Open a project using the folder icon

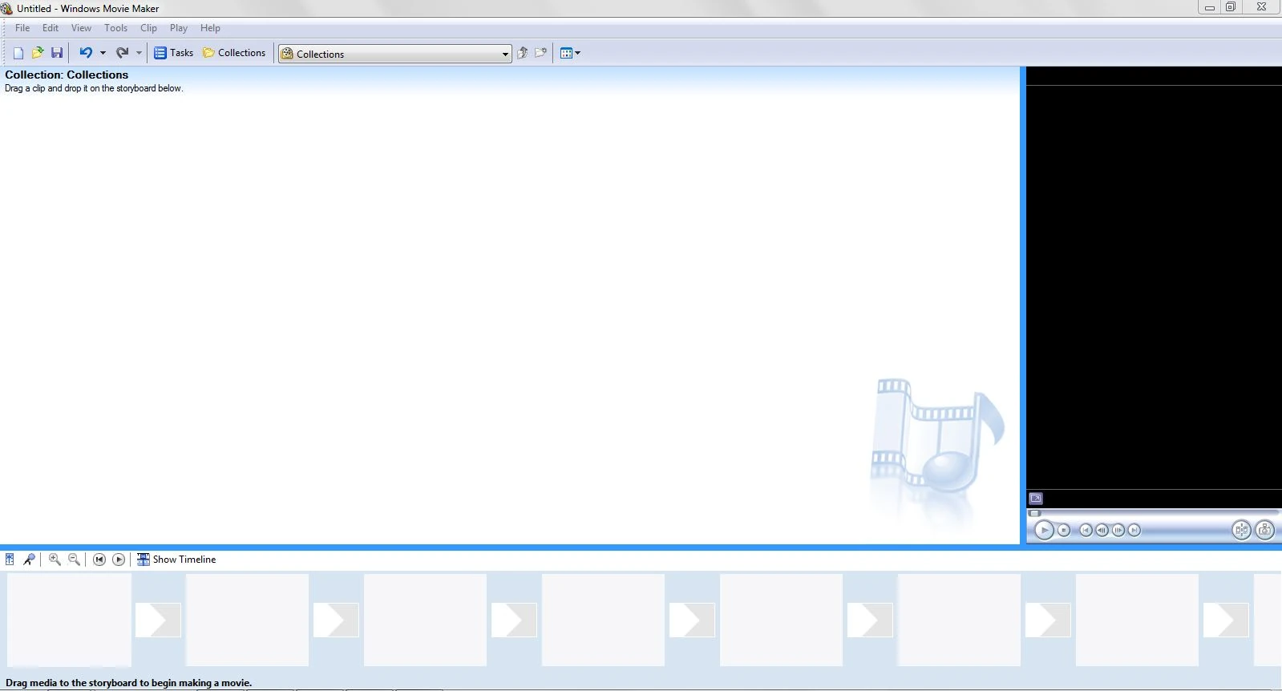(37, 53)
